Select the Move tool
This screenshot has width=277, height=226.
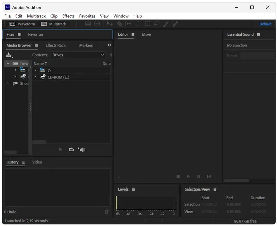pyautogui.click(x=110, y=24)
